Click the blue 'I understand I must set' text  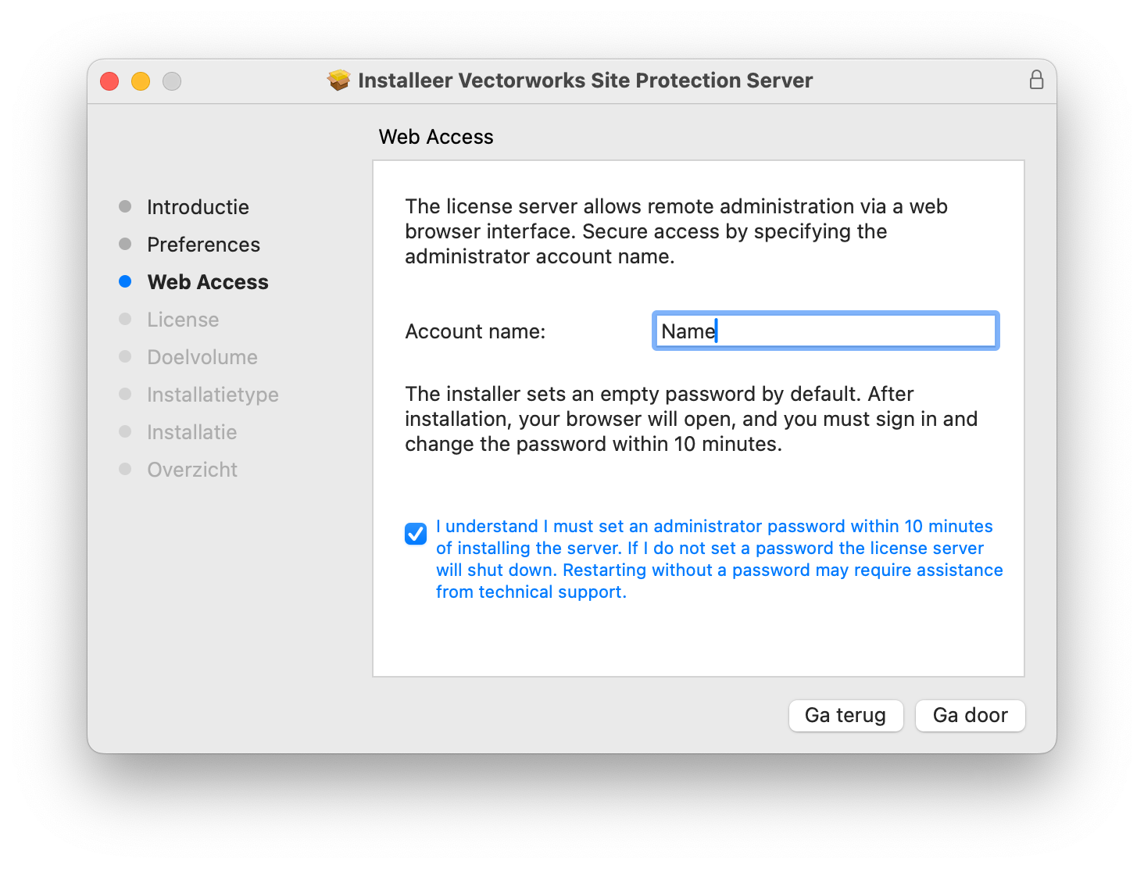719,559
